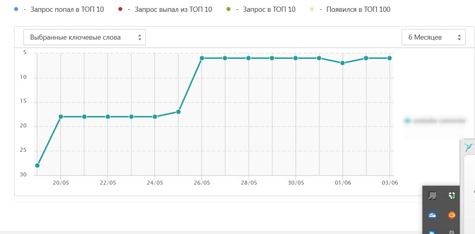Click the blurred keyword legend marker

pyautogui.click(x=408, y=121)
